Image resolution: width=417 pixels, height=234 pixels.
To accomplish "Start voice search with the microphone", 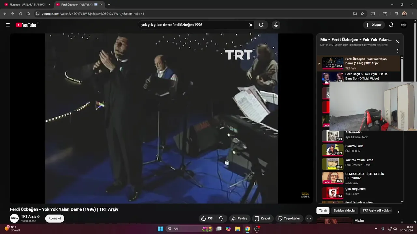I will 276,25.
